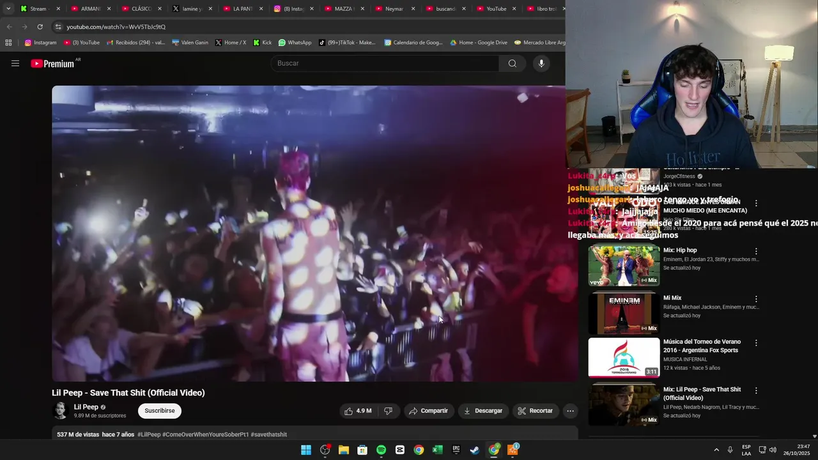Open CapCut from taskbar
Screen dimensions: 818x460
400,450
